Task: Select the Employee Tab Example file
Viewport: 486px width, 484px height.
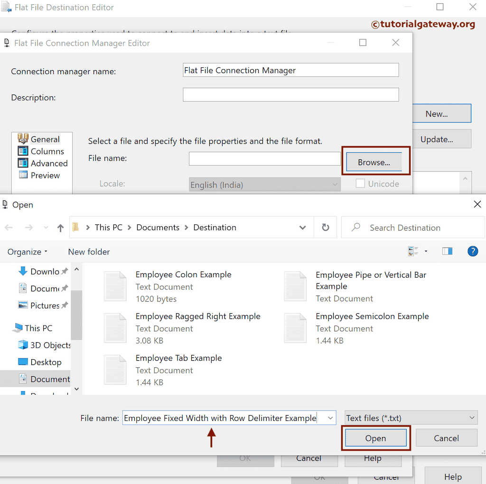Action: point(179,358)
